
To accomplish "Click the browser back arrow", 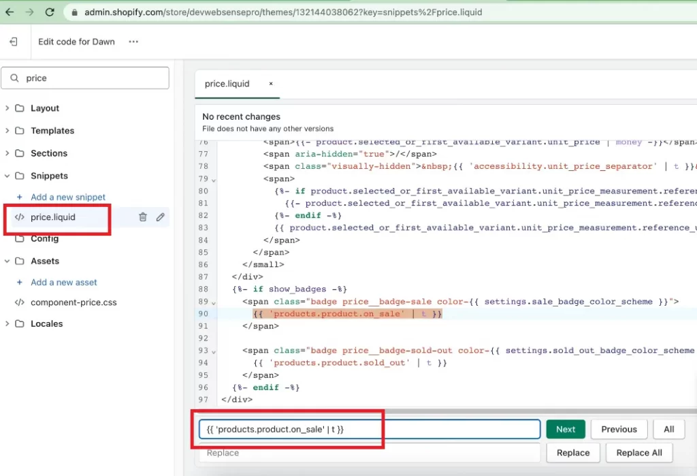I will [x=10, y=12].
